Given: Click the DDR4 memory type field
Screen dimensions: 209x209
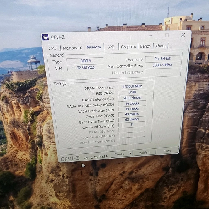Looking at the screenshot, I should 85,61.
